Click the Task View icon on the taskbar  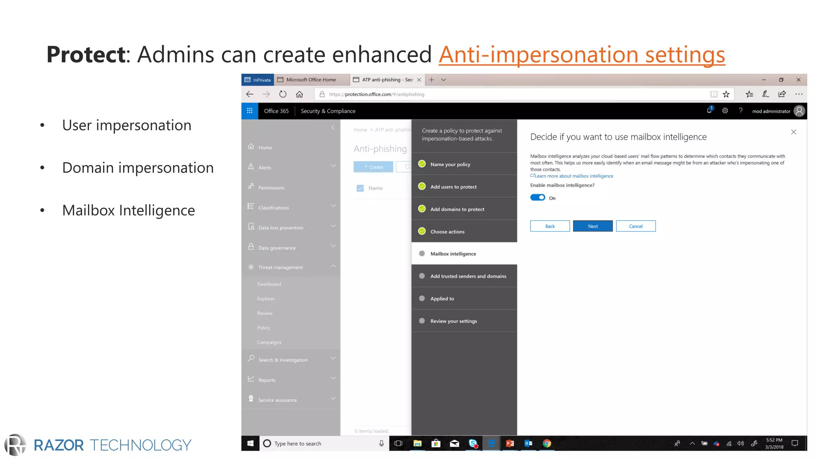(x=398, y=443)
